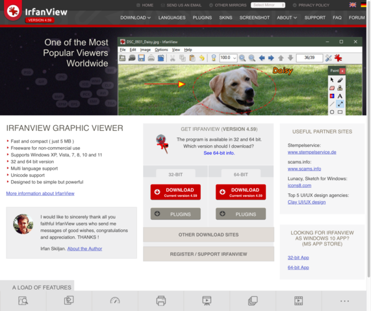This screenshot has height=311, width=371.
Task: Click the Copy toolbar icon in screenshot
Action: tap(183, 58)
